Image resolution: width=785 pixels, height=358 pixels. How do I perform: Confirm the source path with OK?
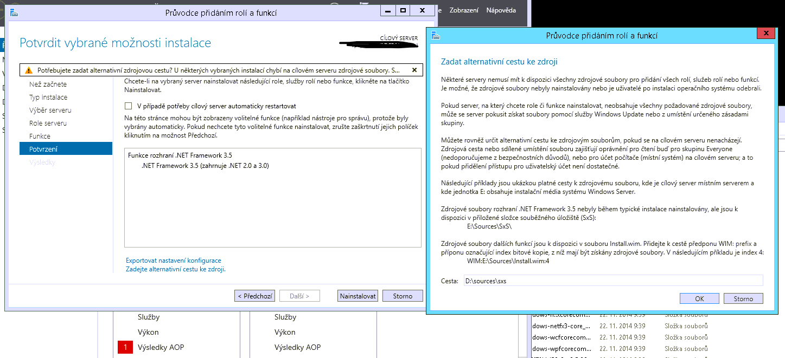point(699,298)
